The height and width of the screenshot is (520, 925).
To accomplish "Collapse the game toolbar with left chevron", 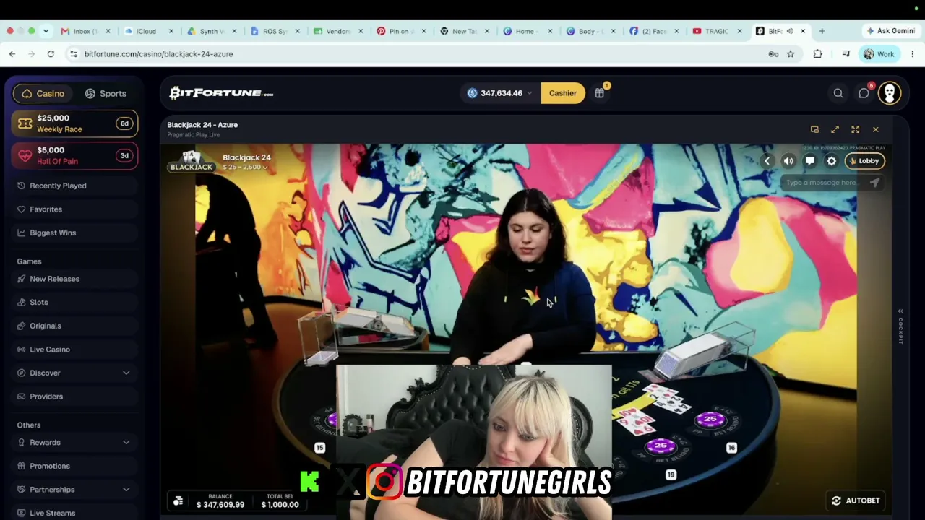I will pyautogui.click(x=767, y=161).
